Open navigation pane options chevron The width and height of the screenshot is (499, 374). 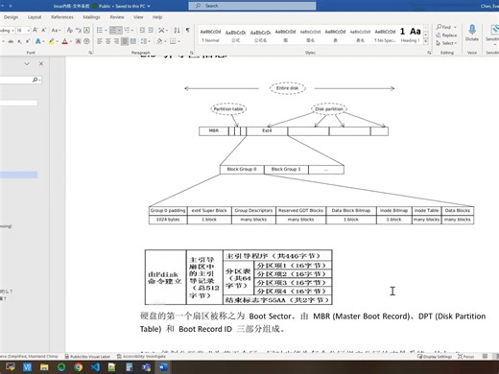tap(27, 63)
